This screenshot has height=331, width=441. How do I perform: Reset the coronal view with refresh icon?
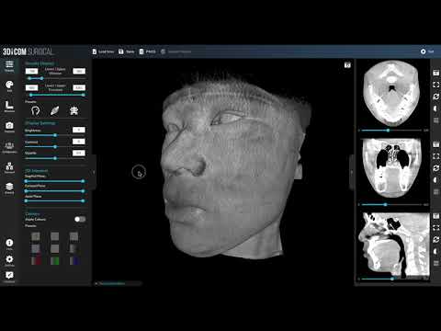click(435, 168)
